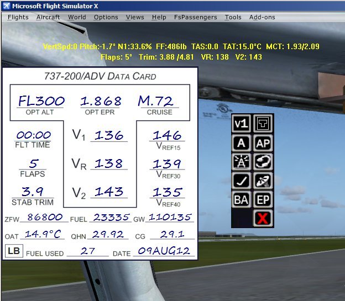Image resolution: width=345 pixels, height=301 pixels.
Task: Click the CG value 29.1
Action: 172,234
